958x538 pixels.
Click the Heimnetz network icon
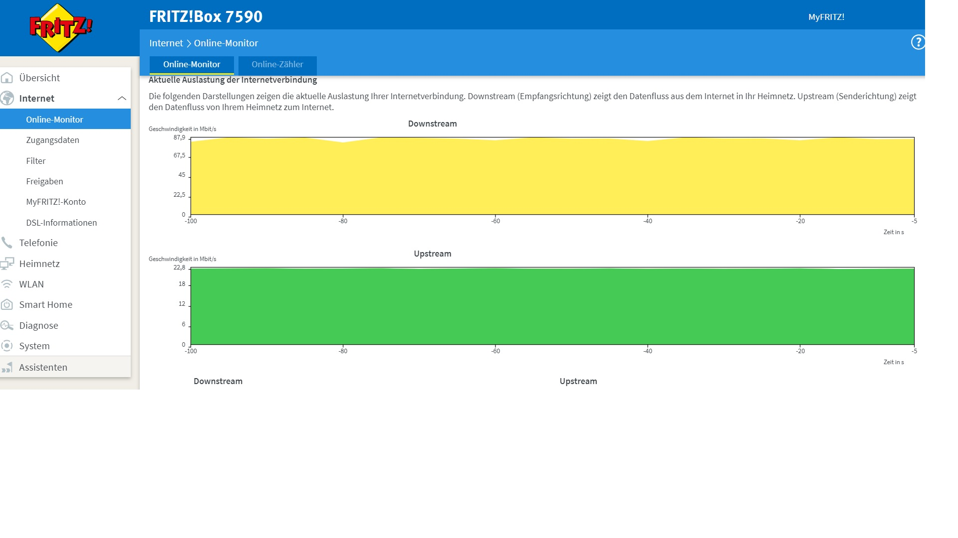coord(7,264)
